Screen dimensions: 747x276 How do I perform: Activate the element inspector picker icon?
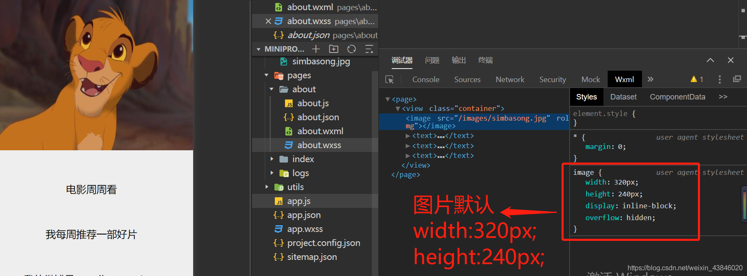tap(390, 80)
